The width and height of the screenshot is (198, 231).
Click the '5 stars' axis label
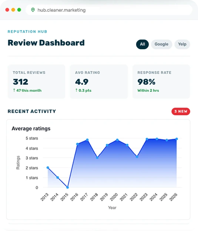coord(32,138)
